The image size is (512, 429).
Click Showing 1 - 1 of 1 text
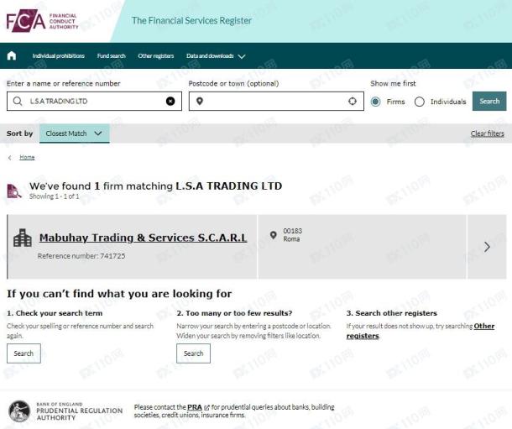tap(55, 196)
